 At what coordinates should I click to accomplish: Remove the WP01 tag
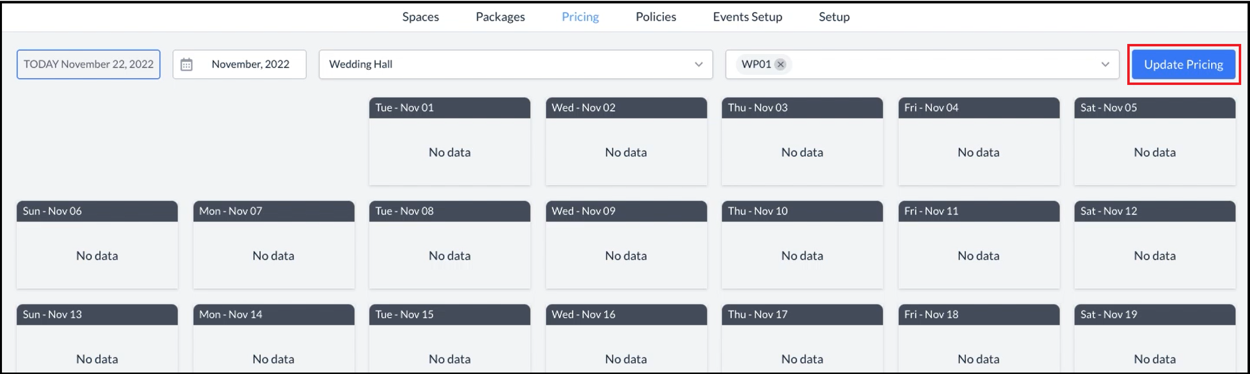tap(781, 64)
